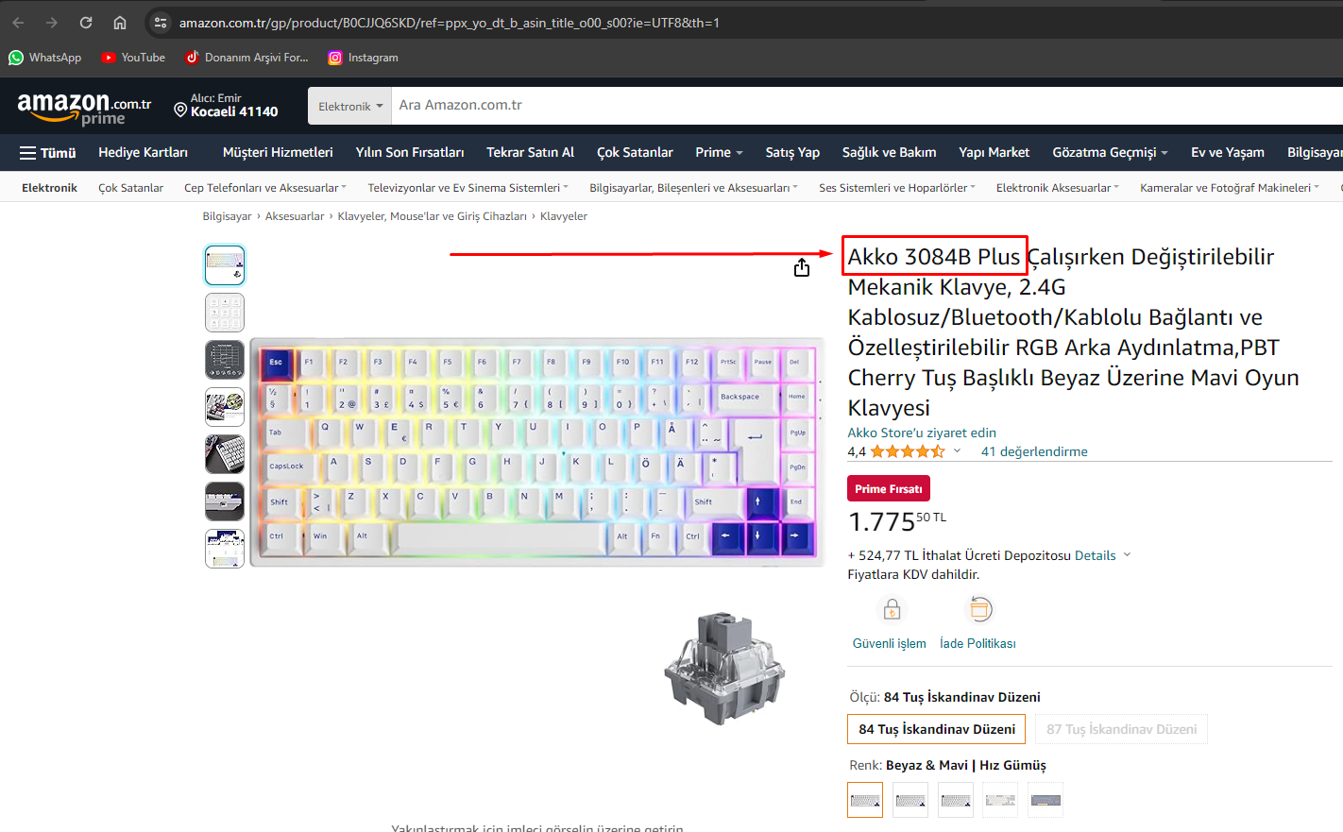The image size is (1343, 832).
Task: Visit the Akko Store link
Action: 922,433
